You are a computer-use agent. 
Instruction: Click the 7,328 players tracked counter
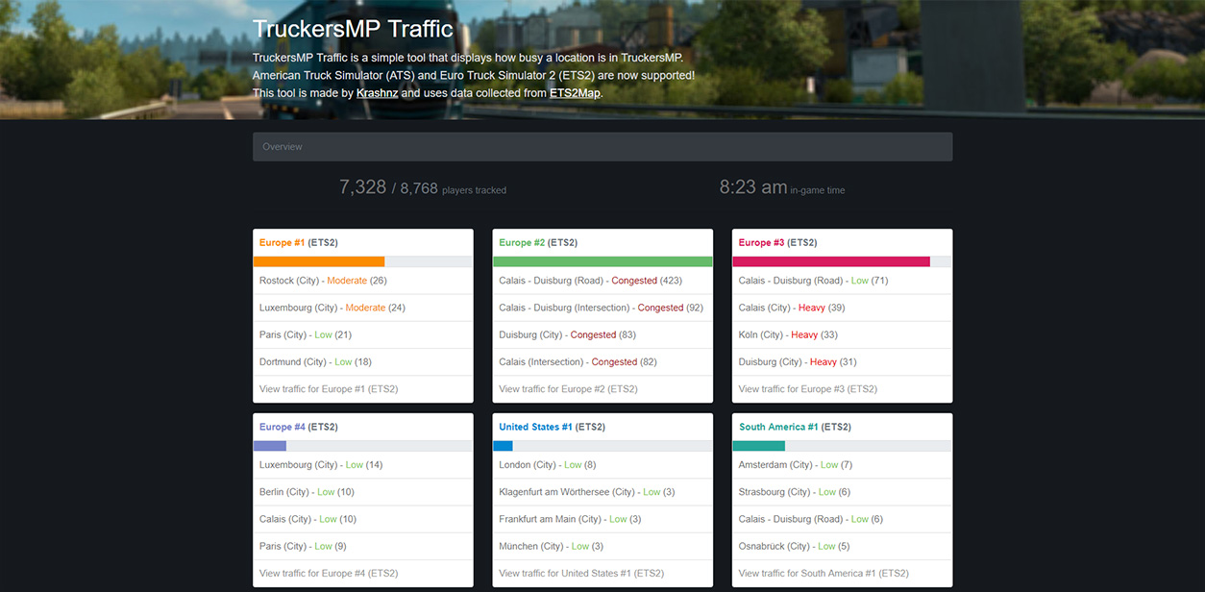pyautogui.click(x=423, y=187)
